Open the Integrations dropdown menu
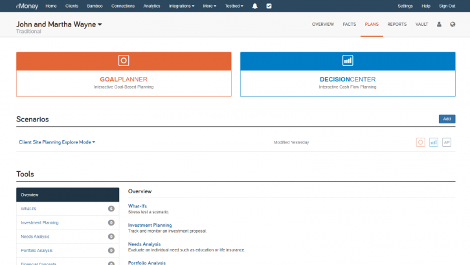Image resolution: width=470 pixels, height=265 pixels. pyautogui.click(x=181, y=6)
